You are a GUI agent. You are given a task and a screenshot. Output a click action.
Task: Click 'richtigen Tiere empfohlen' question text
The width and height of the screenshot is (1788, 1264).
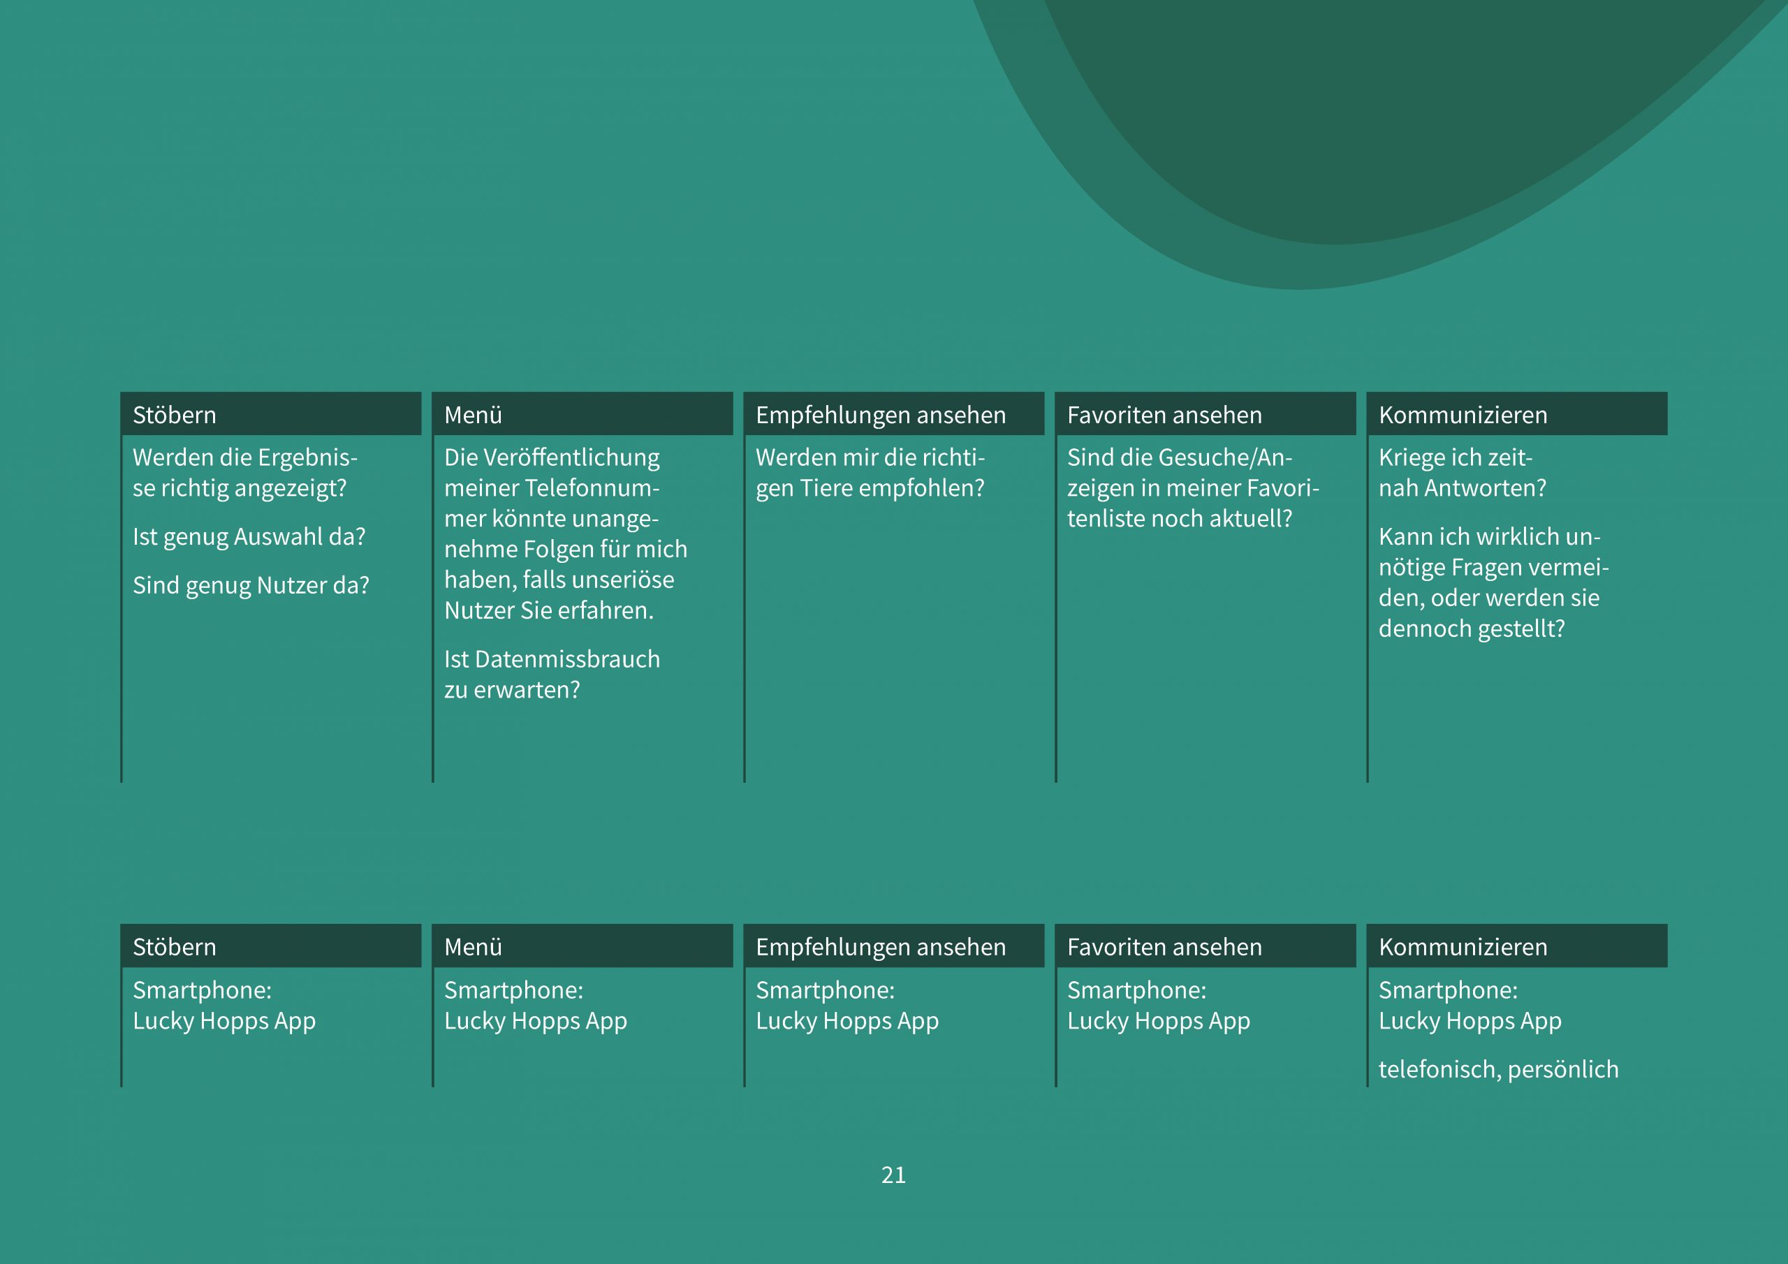(869, 473)
